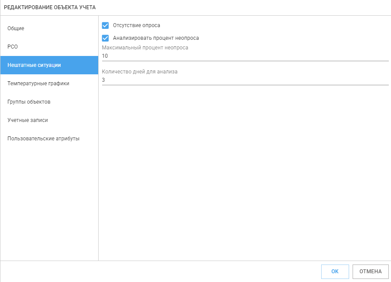This screenshot has width=391, height=282.
Task: Open Пользовательские атрибуты section
Action: point(49,139)
